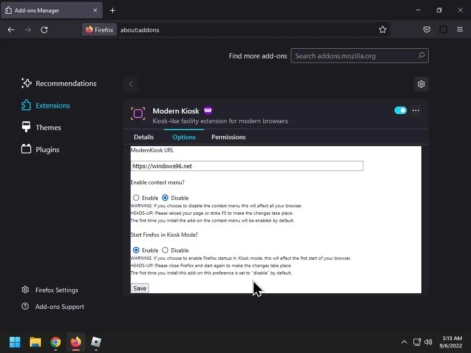Click the Firefox identity badge in address bar
The width and height of the screenshot is (471, 353).
pos(99,30)
